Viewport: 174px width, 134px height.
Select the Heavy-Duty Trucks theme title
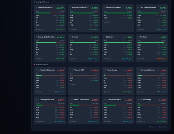coord(47,37)
